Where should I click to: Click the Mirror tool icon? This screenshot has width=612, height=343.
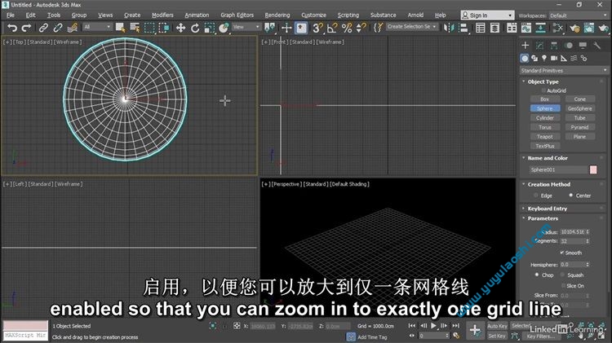[449, 28]
